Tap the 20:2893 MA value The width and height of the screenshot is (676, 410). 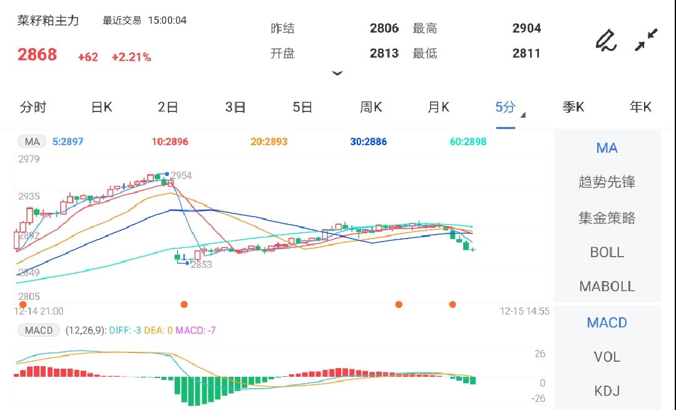click(269, 141)
